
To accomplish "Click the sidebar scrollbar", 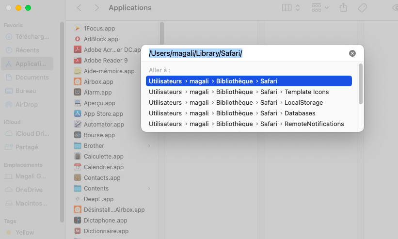I will pos(62,122).
